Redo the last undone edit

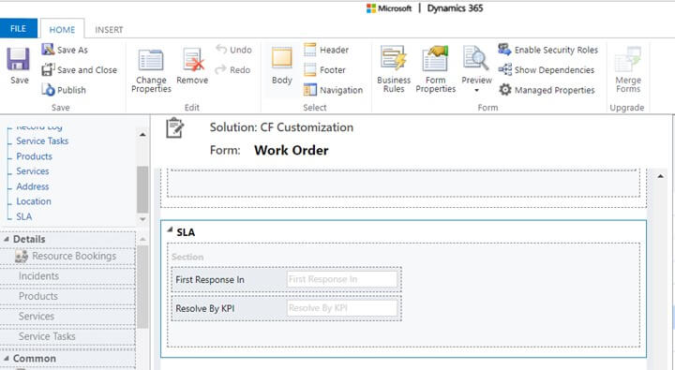232,69
